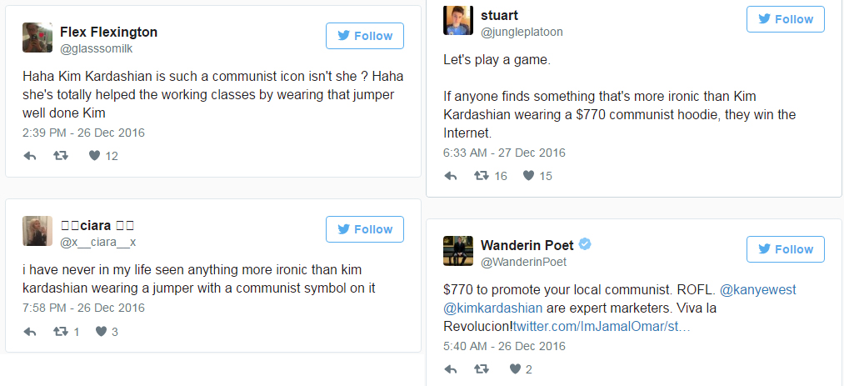
Task: Retweet Wanderin Poet's tweet
Action: pos(481,368)
